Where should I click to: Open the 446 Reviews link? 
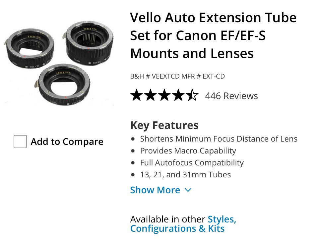pos(231,96)
